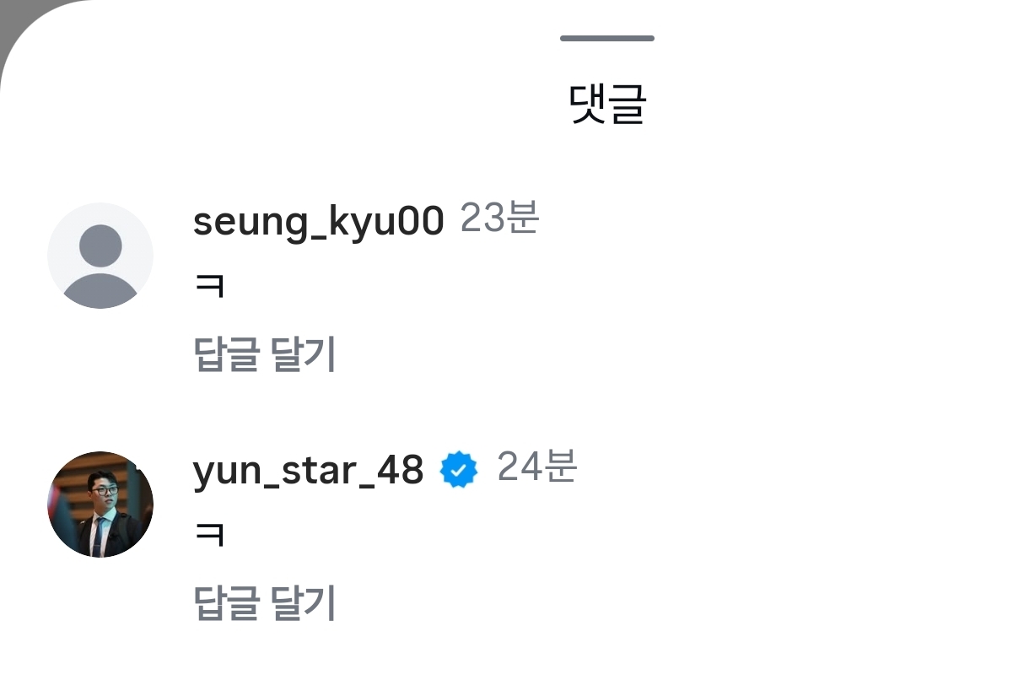Tap the 24분 timestamp on second comment
Viewport: 1013px width, 680px height.
click(x=536, y=467)
